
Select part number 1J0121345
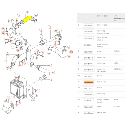tap(88, 45)
